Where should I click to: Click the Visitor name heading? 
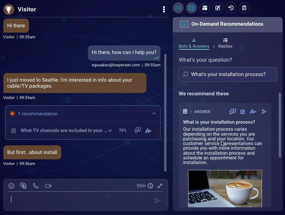click(27, 9)
